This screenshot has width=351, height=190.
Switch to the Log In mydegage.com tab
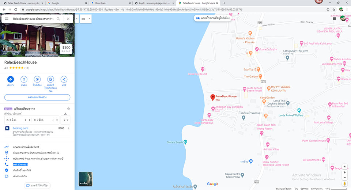point(154,3)
